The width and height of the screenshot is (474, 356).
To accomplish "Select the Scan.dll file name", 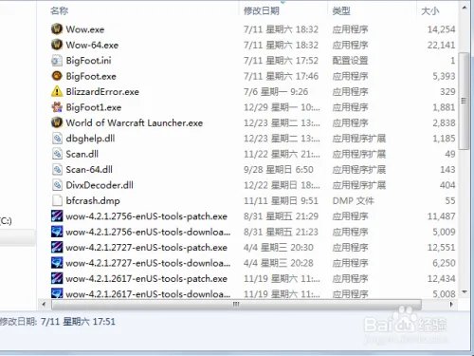I will point(82,154).
